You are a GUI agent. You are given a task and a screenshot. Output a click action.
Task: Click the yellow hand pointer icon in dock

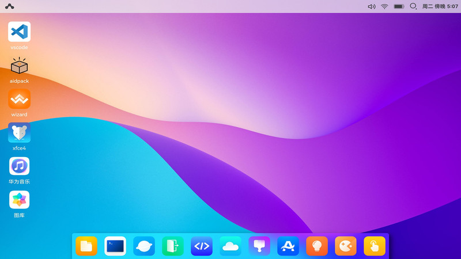click(375, 246)
